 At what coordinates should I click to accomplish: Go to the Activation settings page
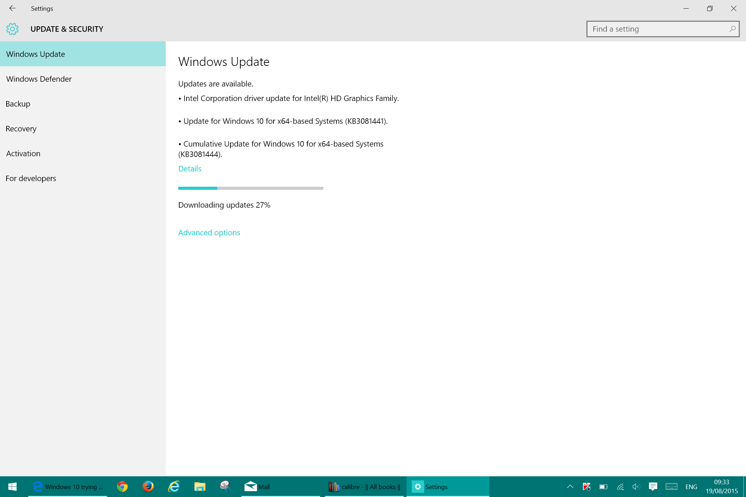tap(23, 154)
